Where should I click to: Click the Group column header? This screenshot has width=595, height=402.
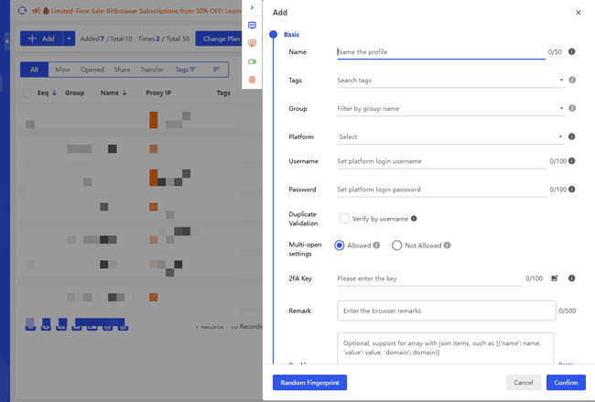74,92
